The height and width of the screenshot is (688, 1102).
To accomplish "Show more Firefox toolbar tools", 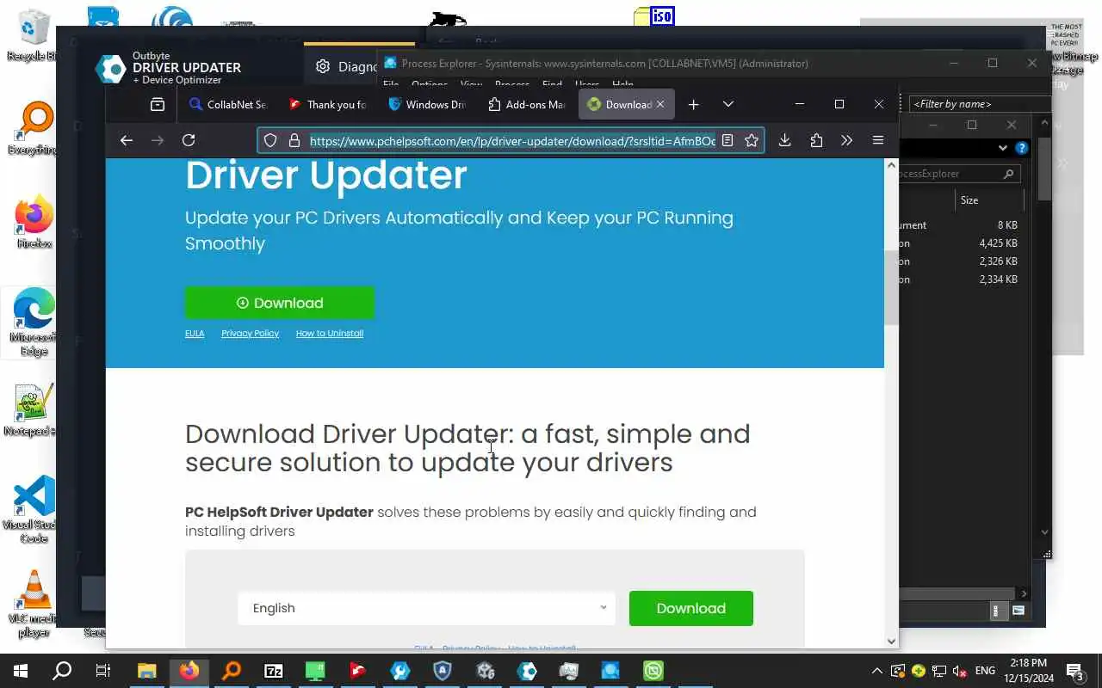I will coord(846,140).
